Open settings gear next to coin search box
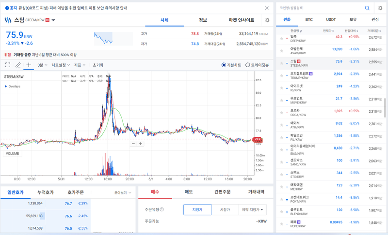Viewport: 388px width, 235px height. pyautogui.click(x=380, y=8)
